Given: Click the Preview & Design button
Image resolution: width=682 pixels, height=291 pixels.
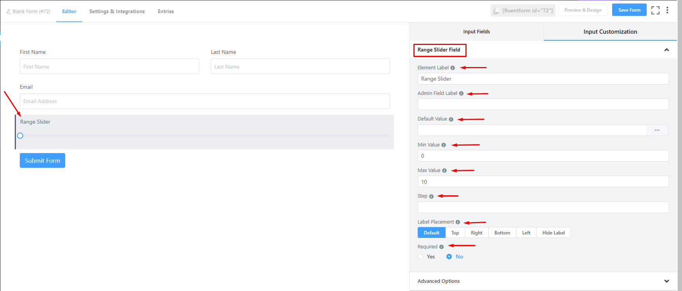Looking at the screenshot, I should (583, 10).
